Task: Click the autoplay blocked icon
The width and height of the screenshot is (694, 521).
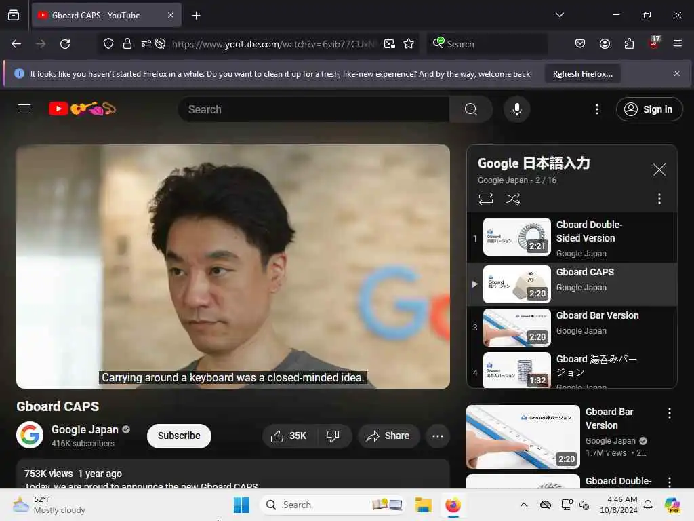Action: (x=160, y=44)
